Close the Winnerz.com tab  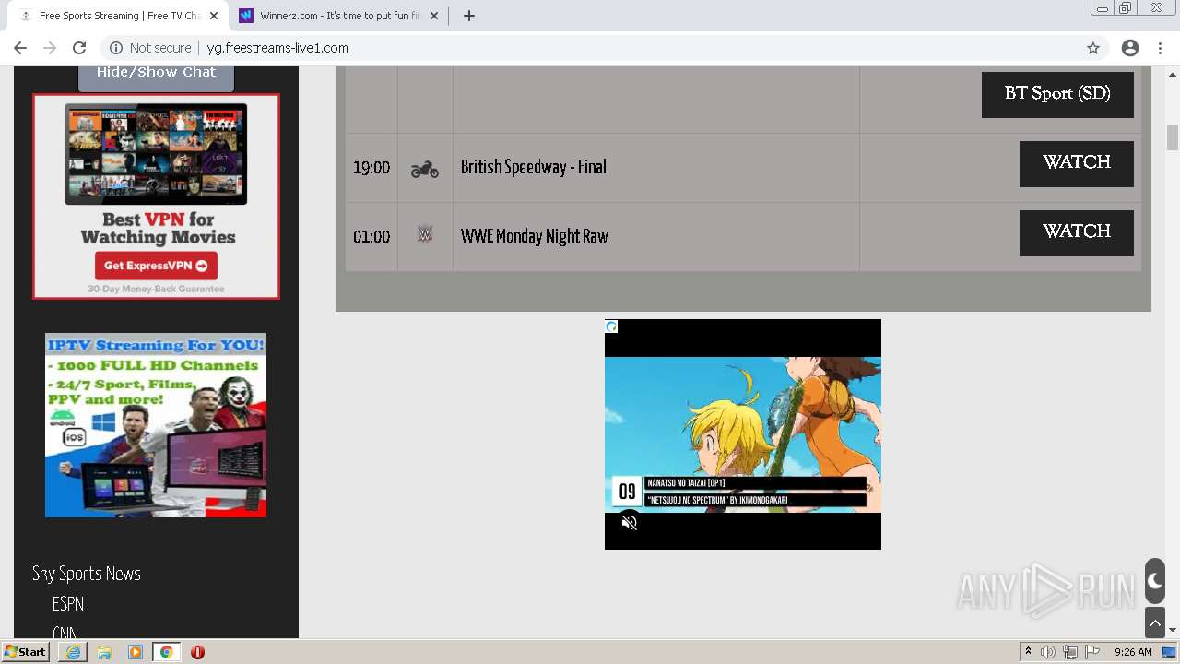(434, 16)
